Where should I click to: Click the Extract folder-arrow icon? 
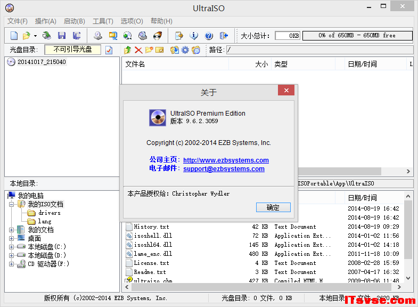tap(175, 50)
